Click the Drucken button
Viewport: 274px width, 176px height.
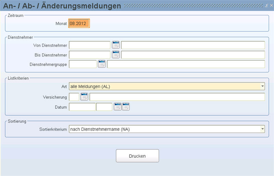coord(137,156)
